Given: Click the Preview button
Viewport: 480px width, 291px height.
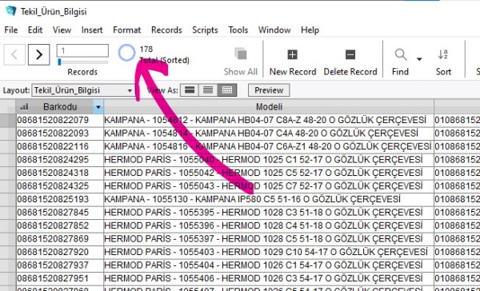Looking at the screenshot, I should (269, 90).
